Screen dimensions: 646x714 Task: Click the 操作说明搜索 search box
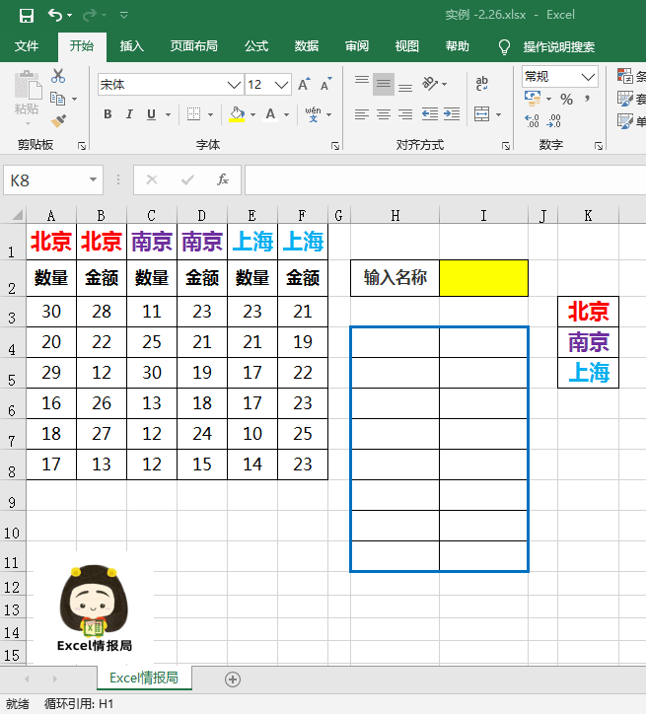pyautogui.click(x=558, y=46)
